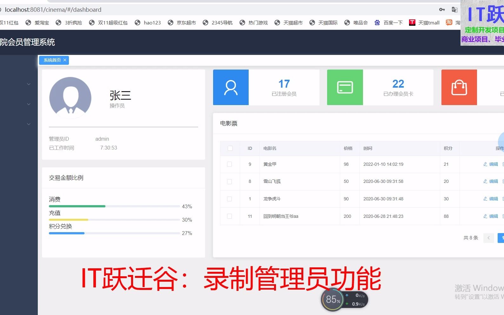Edit the 雪山飞狐 movie ticket row
504x315 pixels.
coord(491,181)
